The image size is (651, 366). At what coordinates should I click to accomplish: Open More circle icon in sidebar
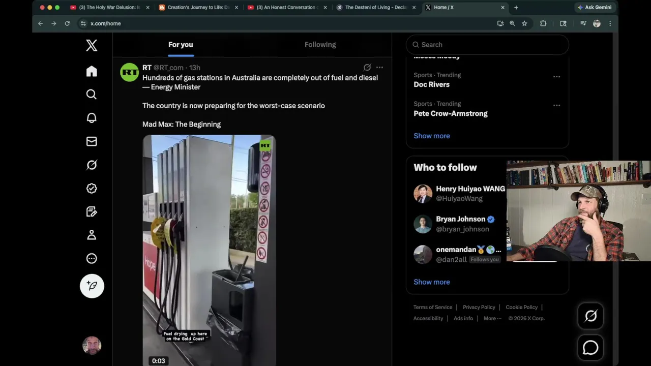92,258
